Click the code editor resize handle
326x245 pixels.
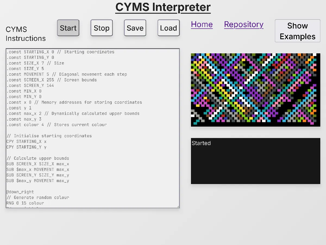[178, 206]
